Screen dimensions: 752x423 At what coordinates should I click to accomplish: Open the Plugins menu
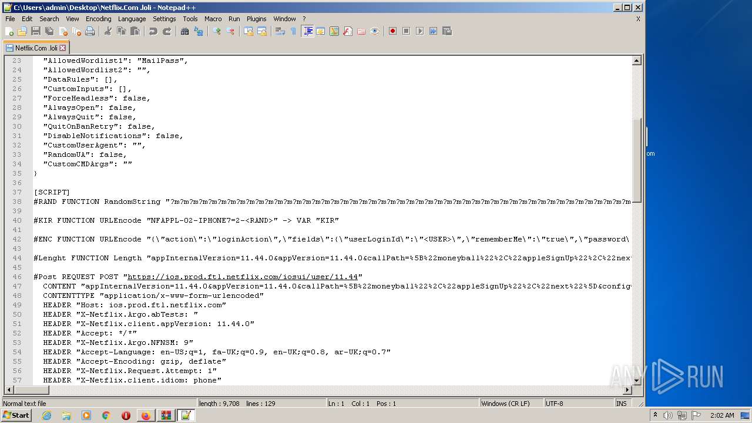coord(256,19)
